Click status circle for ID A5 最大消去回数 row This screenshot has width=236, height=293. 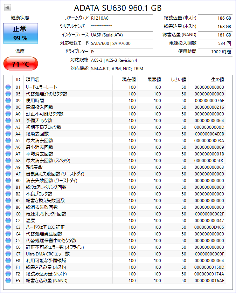tap(8, 140)
